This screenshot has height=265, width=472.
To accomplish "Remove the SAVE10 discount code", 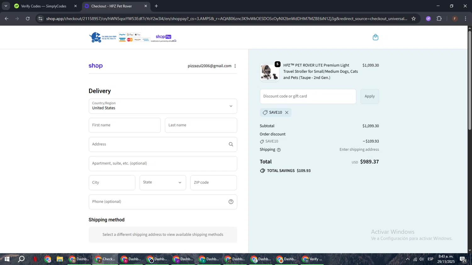I will (x=287, y=112).
